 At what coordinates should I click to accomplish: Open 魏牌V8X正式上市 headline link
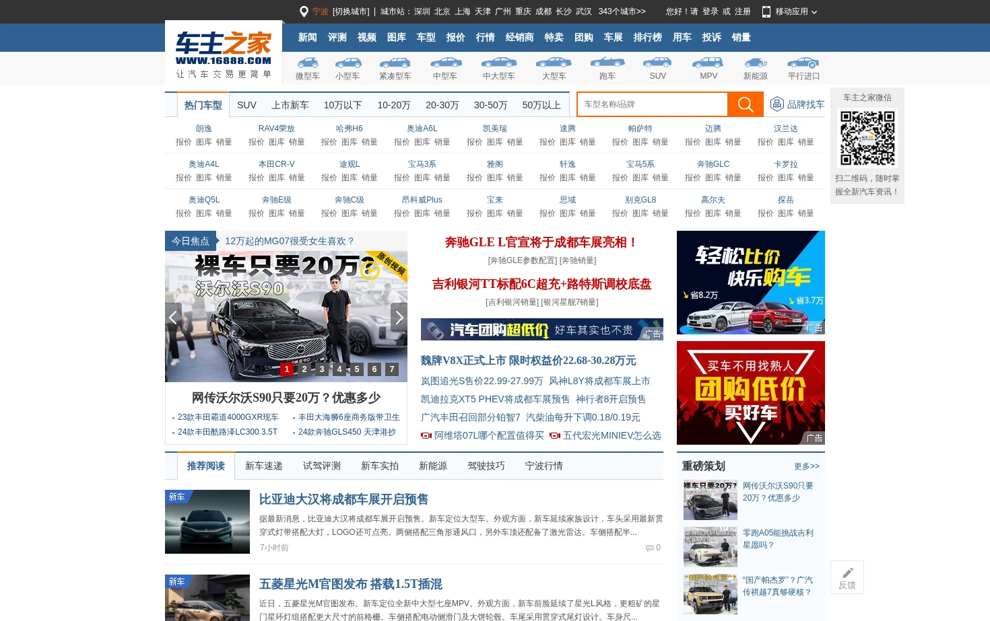coord(529,361)
